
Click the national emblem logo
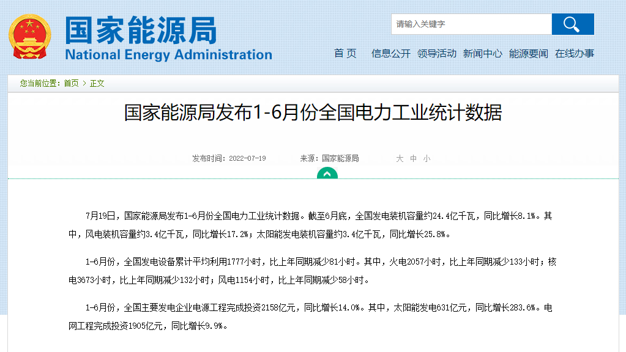30,37
